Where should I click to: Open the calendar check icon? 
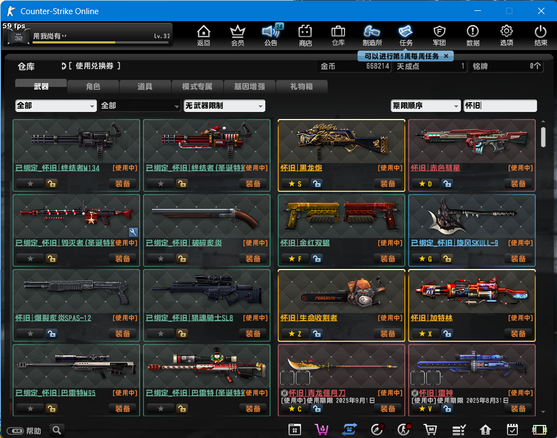point(512,430)
